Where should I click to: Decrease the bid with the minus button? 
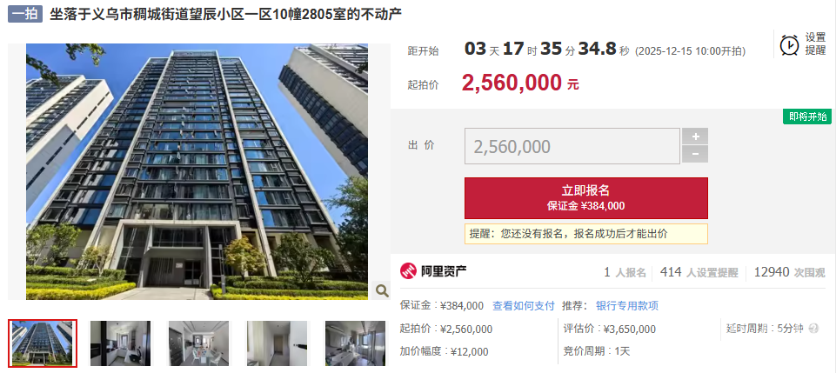(x=695, y=155)
